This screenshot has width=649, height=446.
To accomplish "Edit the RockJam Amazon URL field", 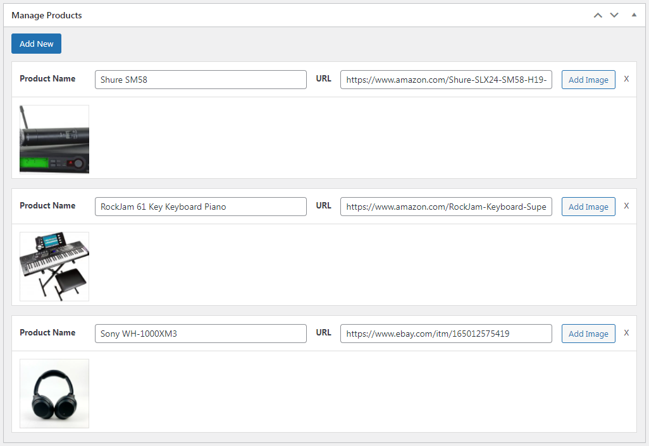I will [x=446, y=207].
